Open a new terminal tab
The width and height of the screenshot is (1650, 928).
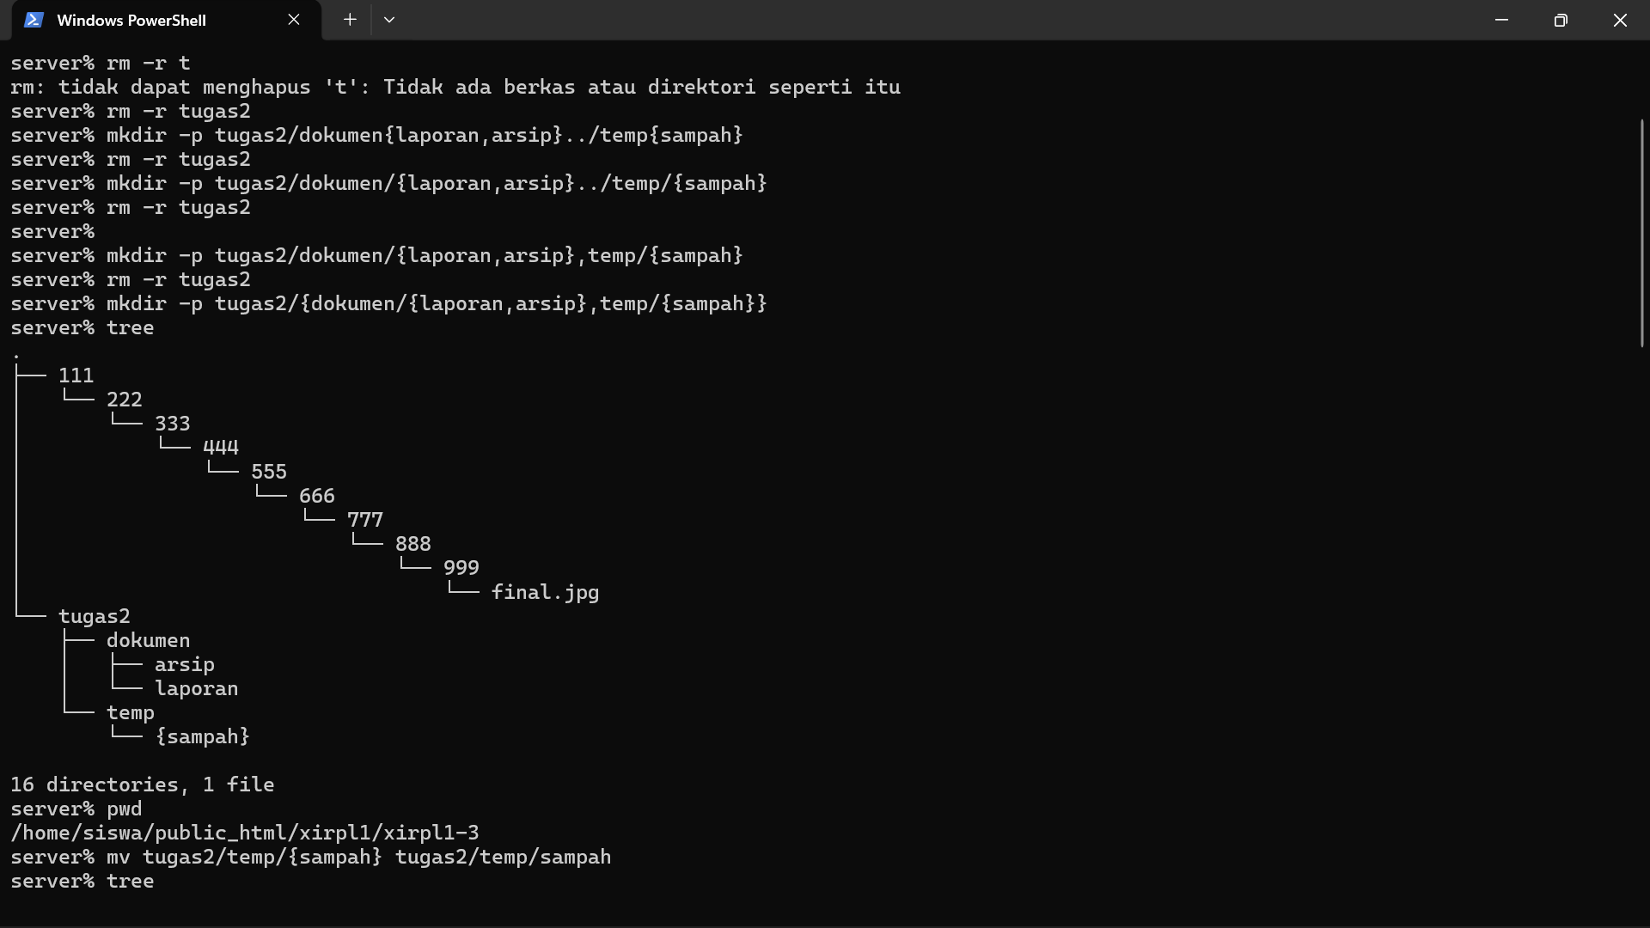pos(350,20)
